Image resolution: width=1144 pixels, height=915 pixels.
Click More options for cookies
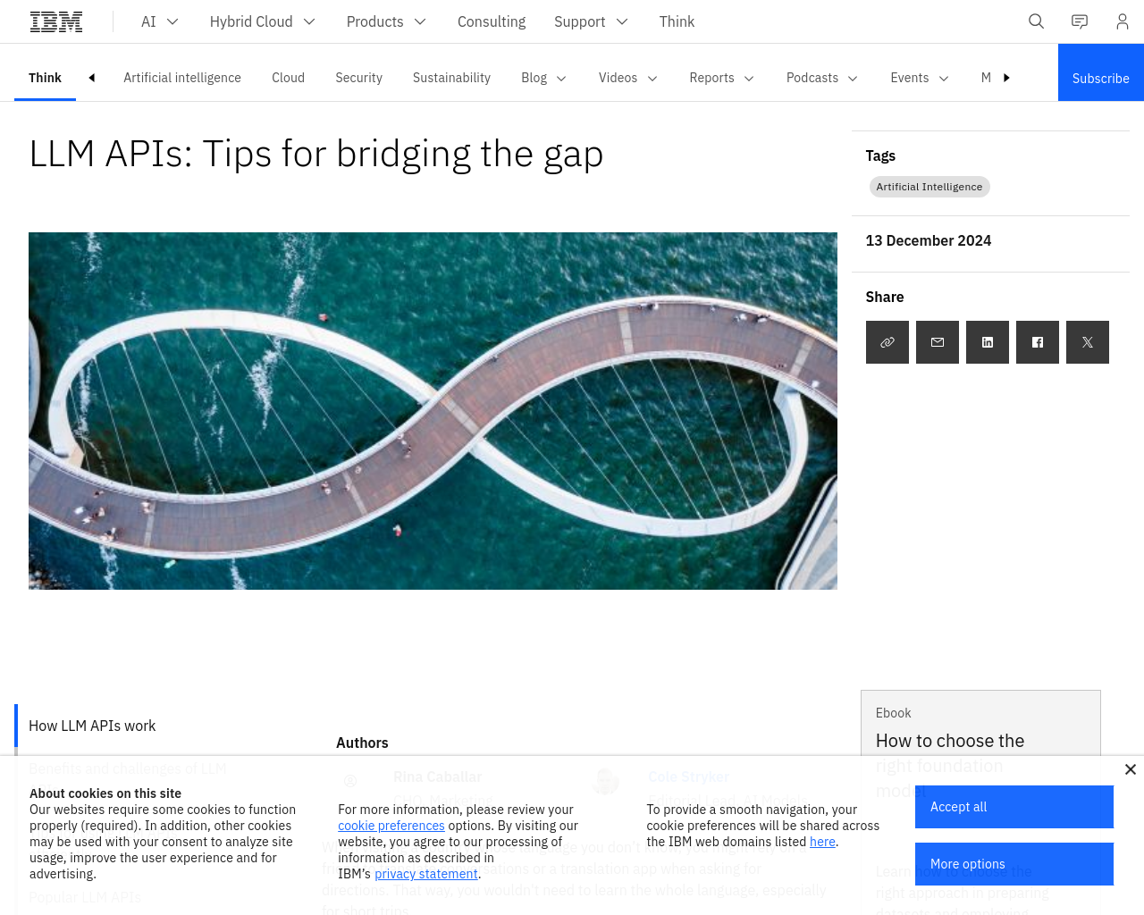[1014, 864]
